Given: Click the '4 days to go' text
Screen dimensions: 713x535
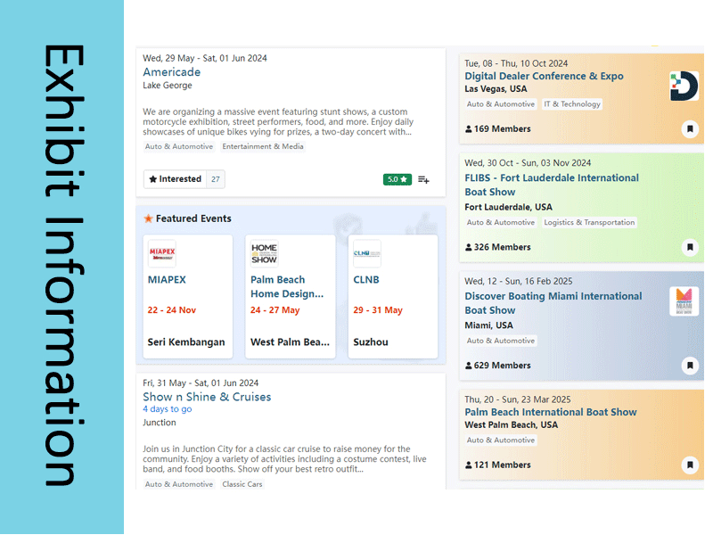Looking at the screenshot, I should coord(168,409).
